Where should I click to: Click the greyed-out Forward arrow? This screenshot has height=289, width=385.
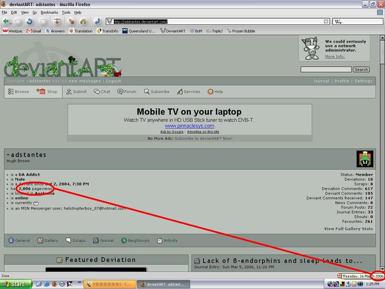click(18, 22)
